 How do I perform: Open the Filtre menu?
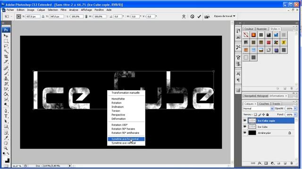pos(63,10)
